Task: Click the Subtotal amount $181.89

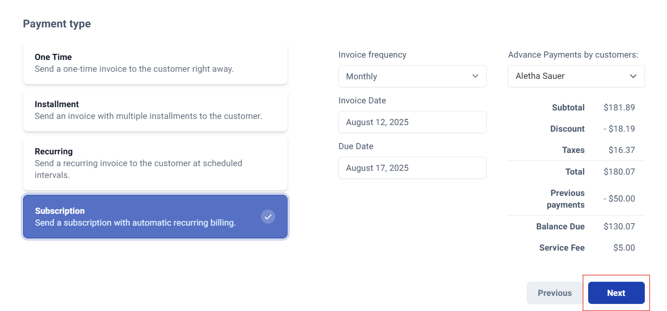Action: pyautogui.click(x=619, y=108)
